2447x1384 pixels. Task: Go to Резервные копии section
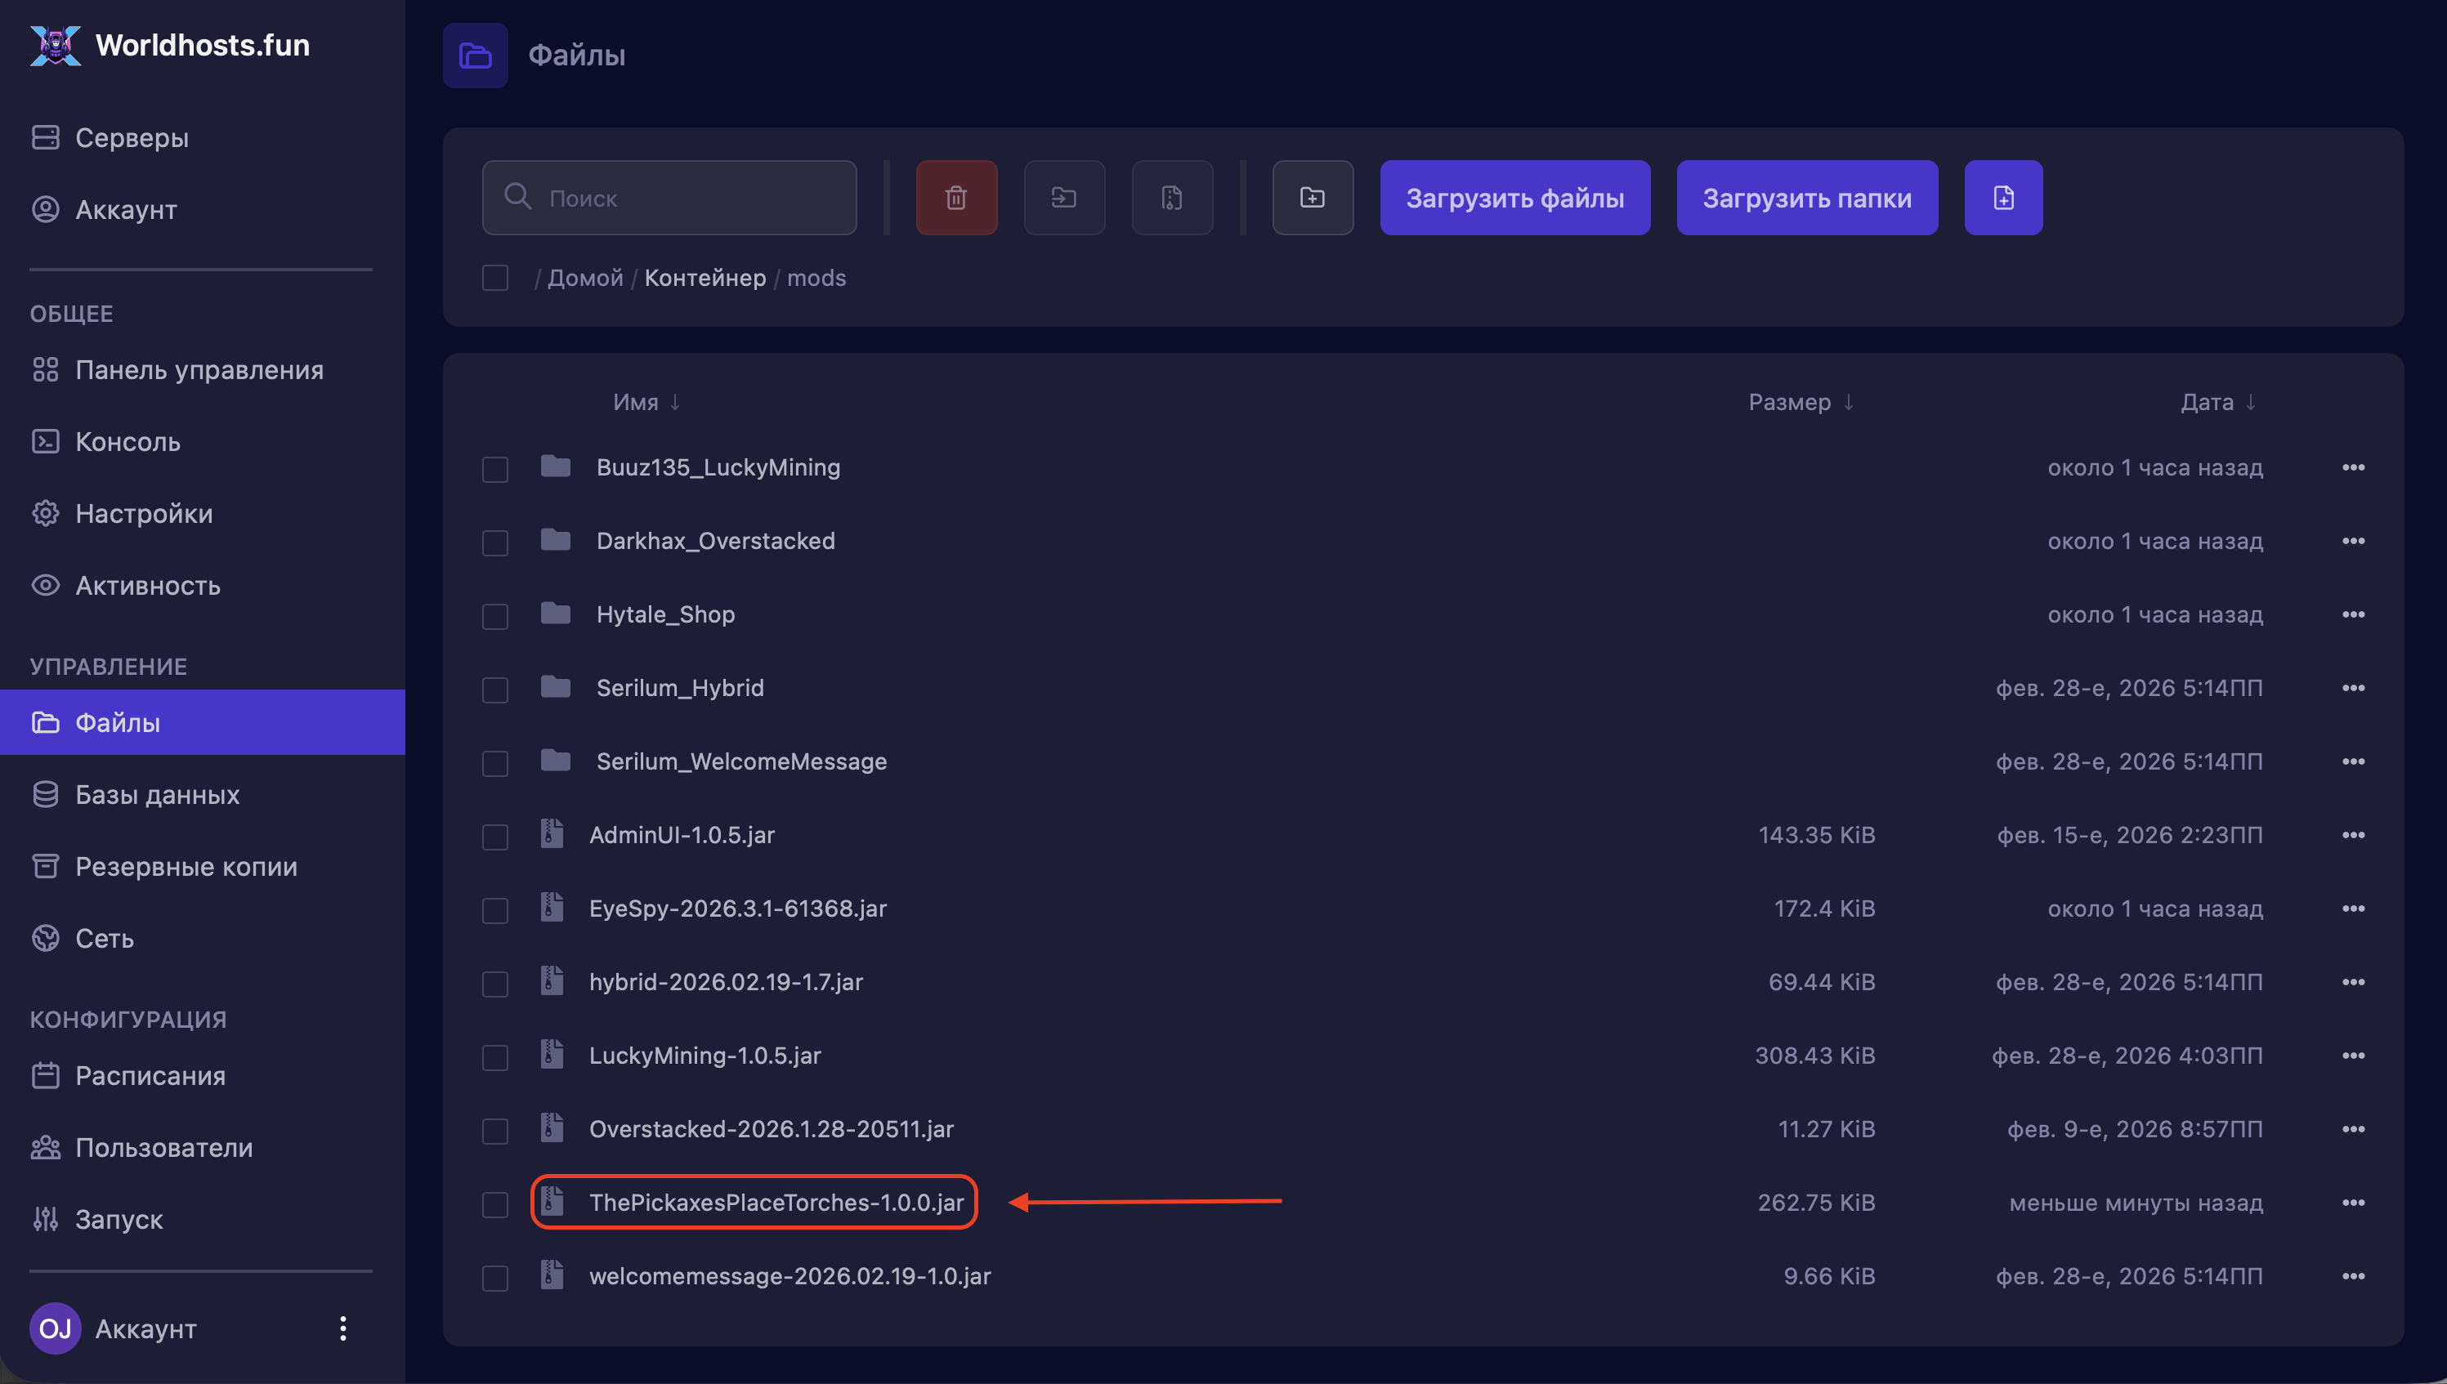point(186,867)
